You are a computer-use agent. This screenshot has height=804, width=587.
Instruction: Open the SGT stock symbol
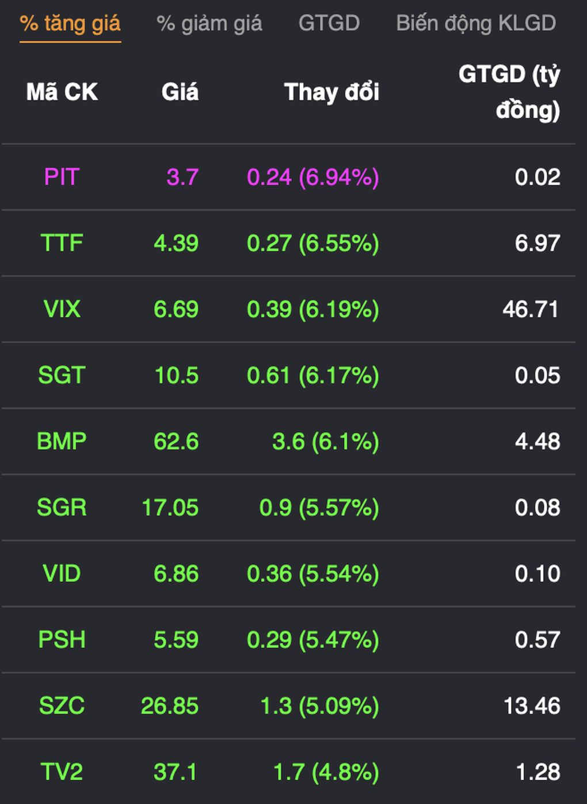[x=62, y=376]
